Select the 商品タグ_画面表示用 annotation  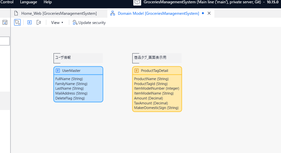click(157, 58)
